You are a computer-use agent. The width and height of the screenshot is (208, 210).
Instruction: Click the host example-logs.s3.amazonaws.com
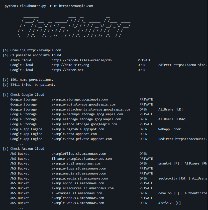point(79,168)
